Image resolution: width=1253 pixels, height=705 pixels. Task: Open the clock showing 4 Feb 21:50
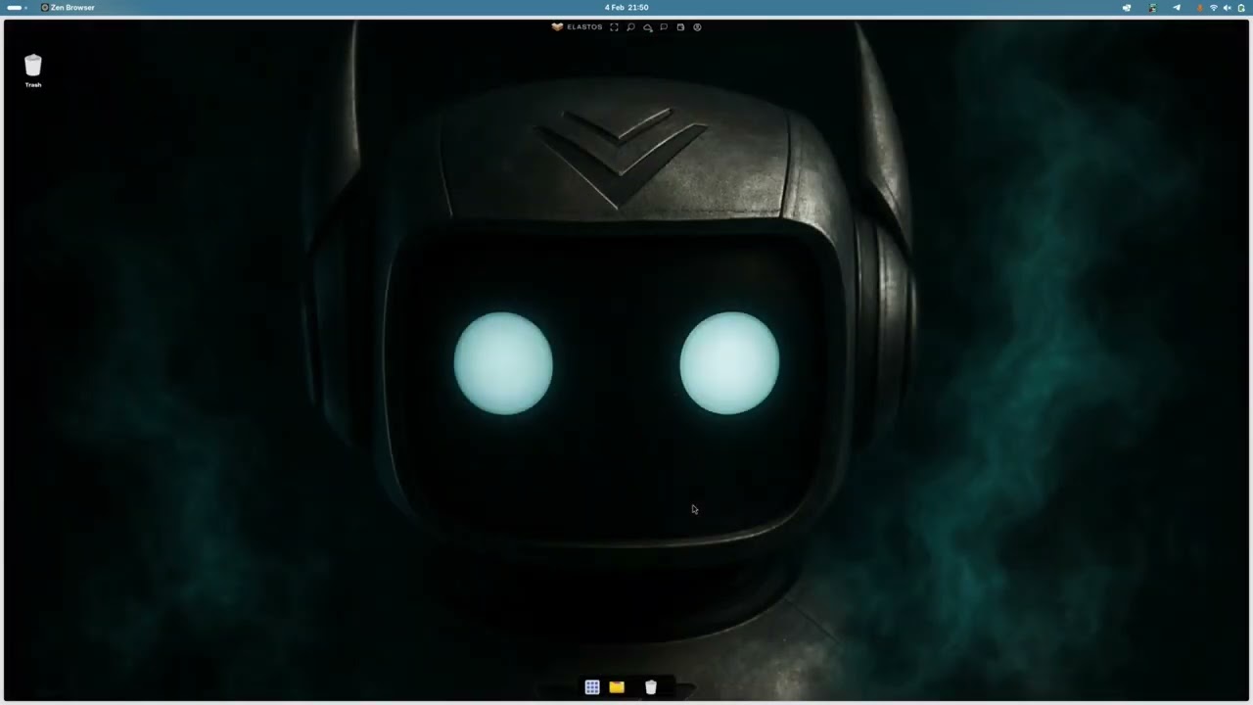(x=626, y=7)
